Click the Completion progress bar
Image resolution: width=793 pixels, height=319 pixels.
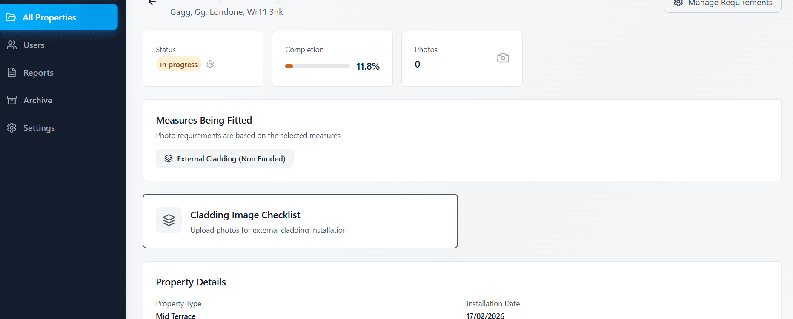click(317, 66)
